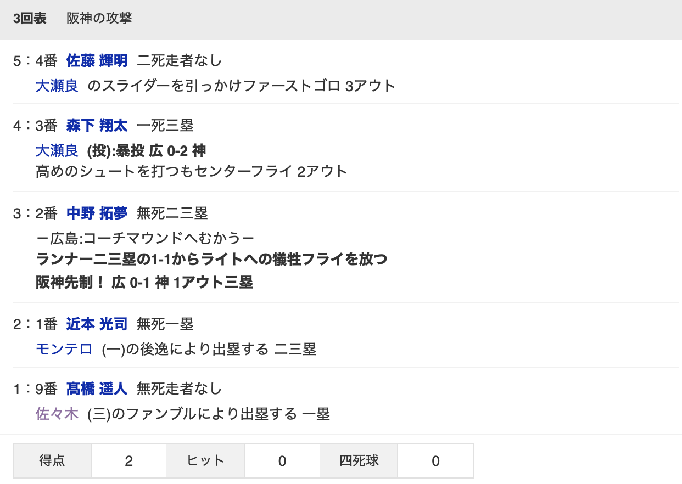
Task: Click the 犠牲フライ play description line
Action: 211,259
